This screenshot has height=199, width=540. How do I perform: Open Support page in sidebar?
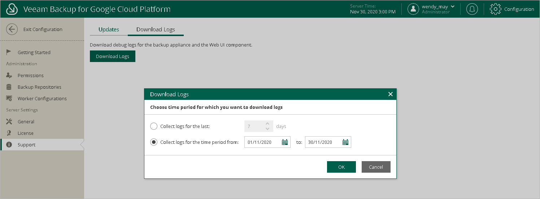42,145
